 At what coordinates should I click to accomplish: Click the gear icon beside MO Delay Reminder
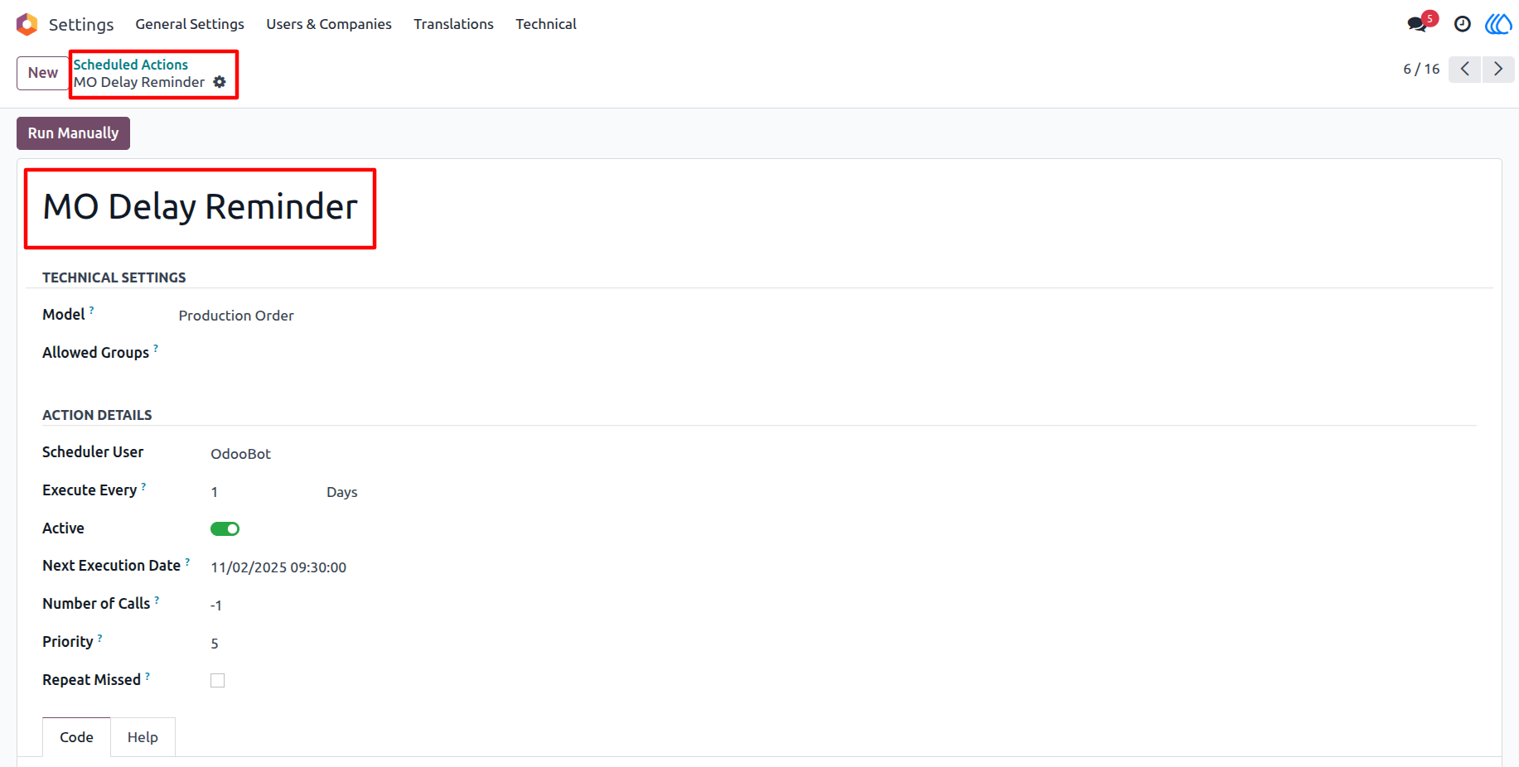coord(220,82)
